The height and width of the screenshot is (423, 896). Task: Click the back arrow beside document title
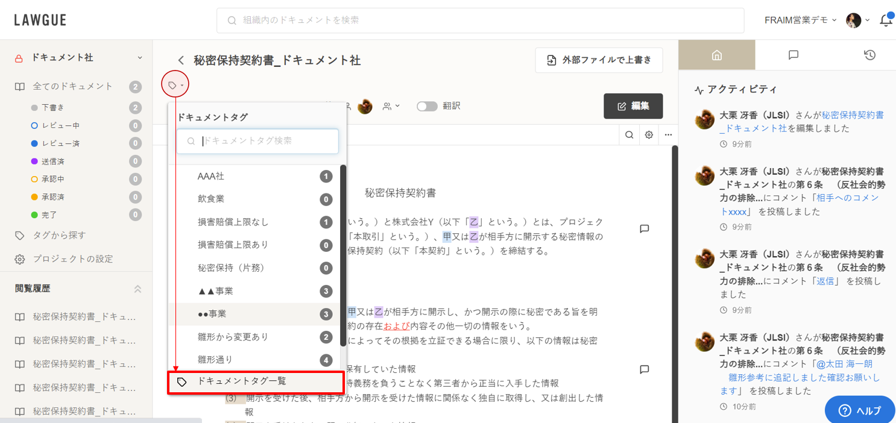click(x=181, y=60)
